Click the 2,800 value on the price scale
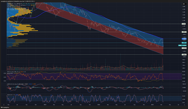 point(184,7)
